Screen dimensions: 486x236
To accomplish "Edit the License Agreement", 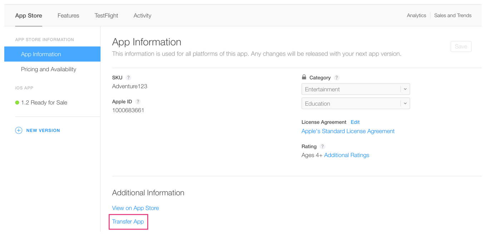I will tap(355, 122).
